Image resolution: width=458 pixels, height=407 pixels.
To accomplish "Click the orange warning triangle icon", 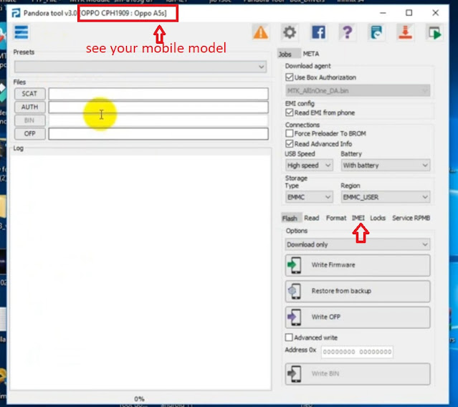I will coord(261,32).
